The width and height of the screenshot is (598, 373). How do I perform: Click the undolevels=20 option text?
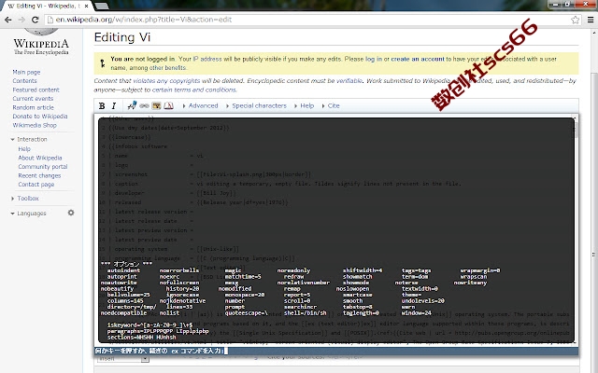click(423, 300)
